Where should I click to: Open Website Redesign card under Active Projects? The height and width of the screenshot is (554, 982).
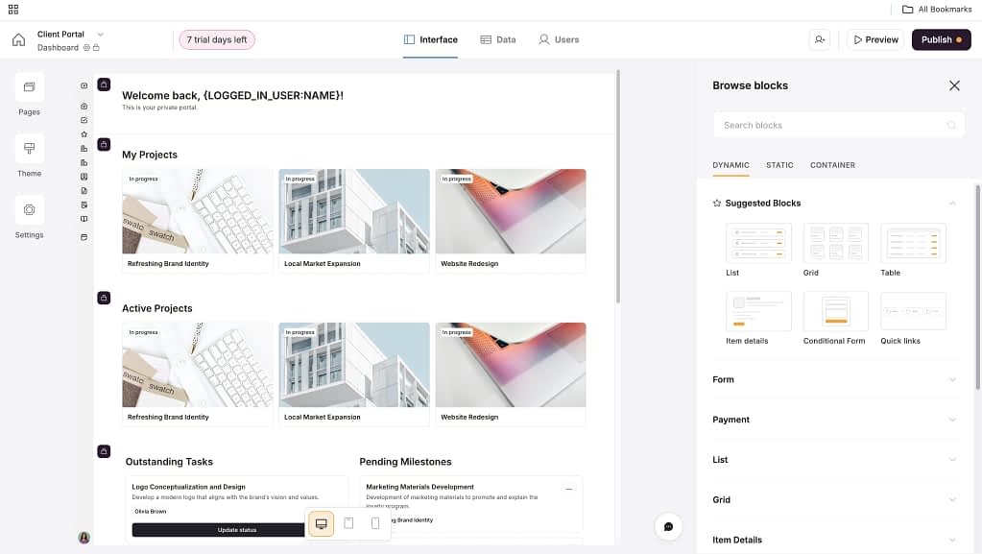pos(511,374)
